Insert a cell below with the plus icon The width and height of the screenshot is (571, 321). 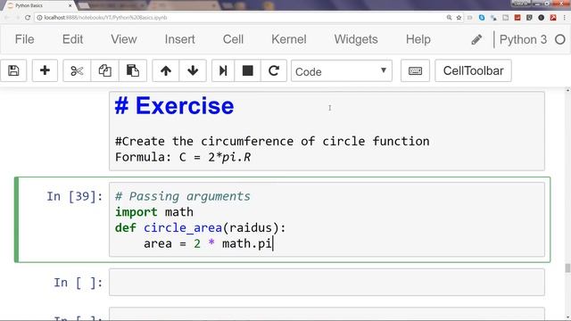(45, 70)
